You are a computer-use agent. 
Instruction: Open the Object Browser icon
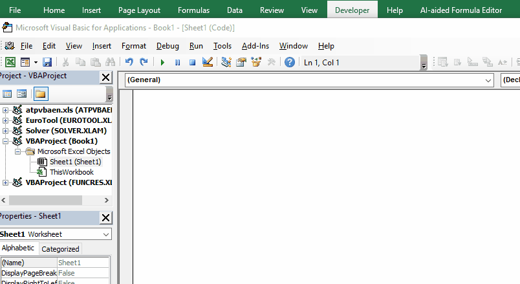256,62
